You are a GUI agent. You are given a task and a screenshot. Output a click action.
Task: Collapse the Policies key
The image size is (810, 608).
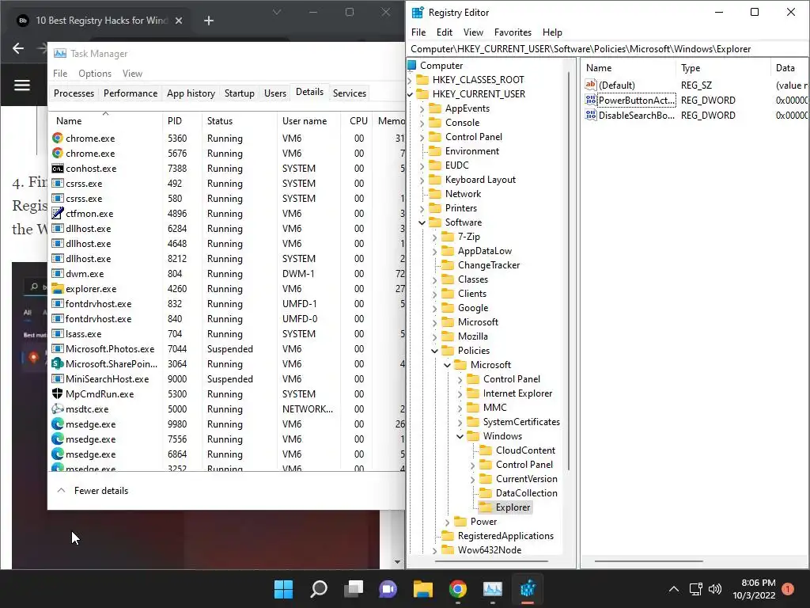(x=434, y=351)
